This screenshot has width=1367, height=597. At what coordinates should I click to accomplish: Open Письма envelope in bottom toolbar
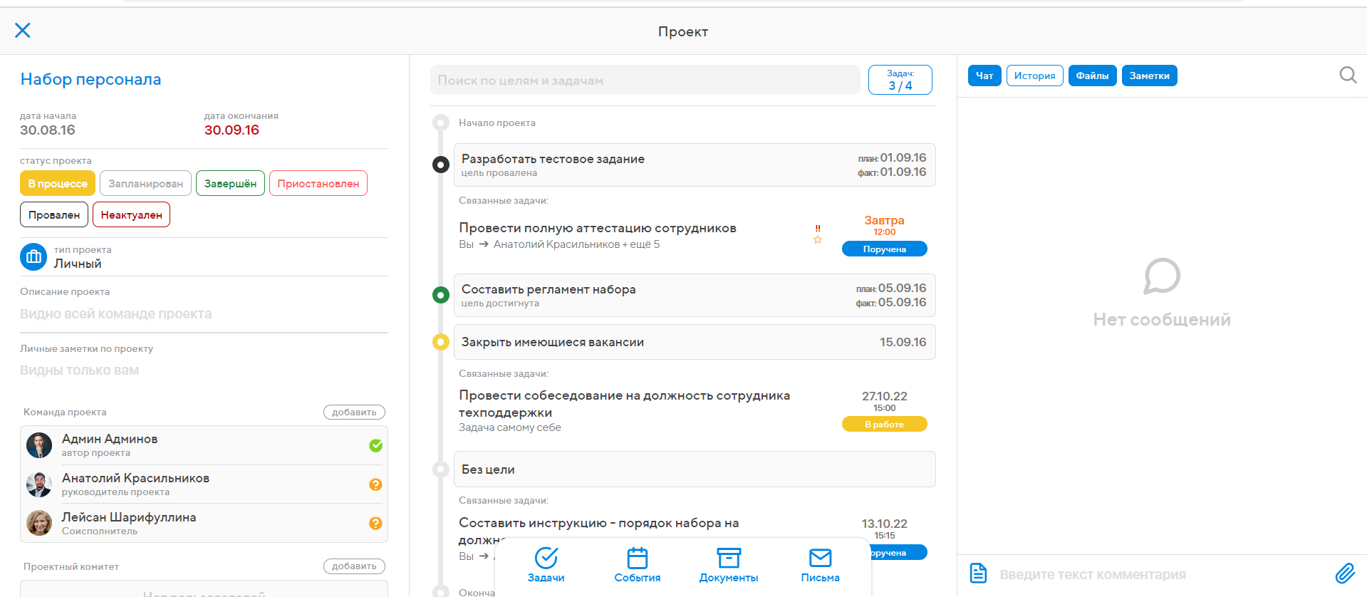(x=820, y=566)
